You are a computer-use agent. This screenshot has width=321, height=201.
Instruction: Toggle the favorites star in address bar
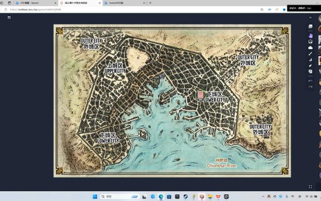point(284,9)
